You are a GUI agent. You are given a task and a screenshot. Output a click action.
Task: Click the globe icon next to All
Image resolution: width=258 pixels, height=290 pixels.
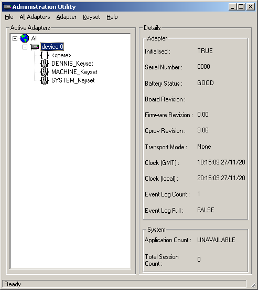coord(25,38)
